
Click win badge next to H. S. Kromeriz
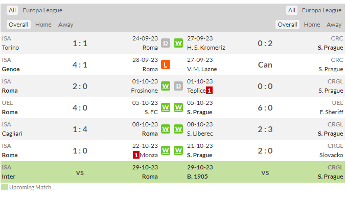pos(178,43)
